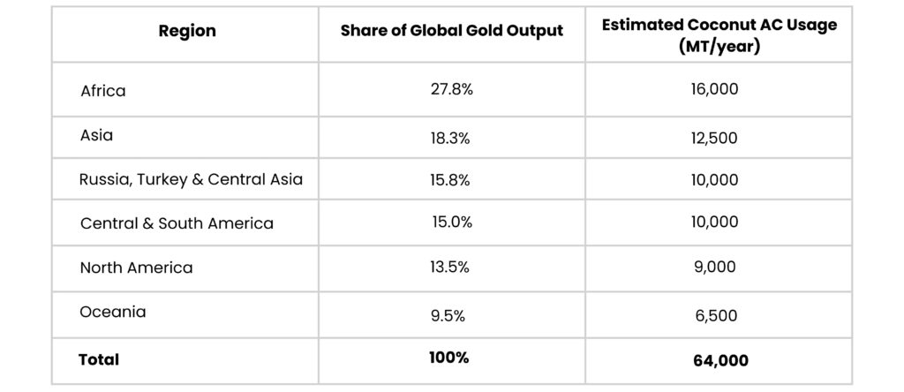The width and height of the screenshot is (904, 392).
Task: Select the Central & South America cell
Action: [x=177, y=223]
